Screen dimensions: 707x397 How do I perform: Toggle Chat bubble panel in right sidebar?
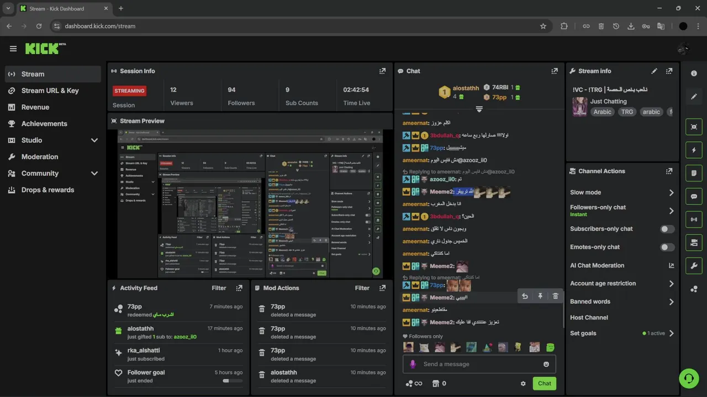point(694,196)
